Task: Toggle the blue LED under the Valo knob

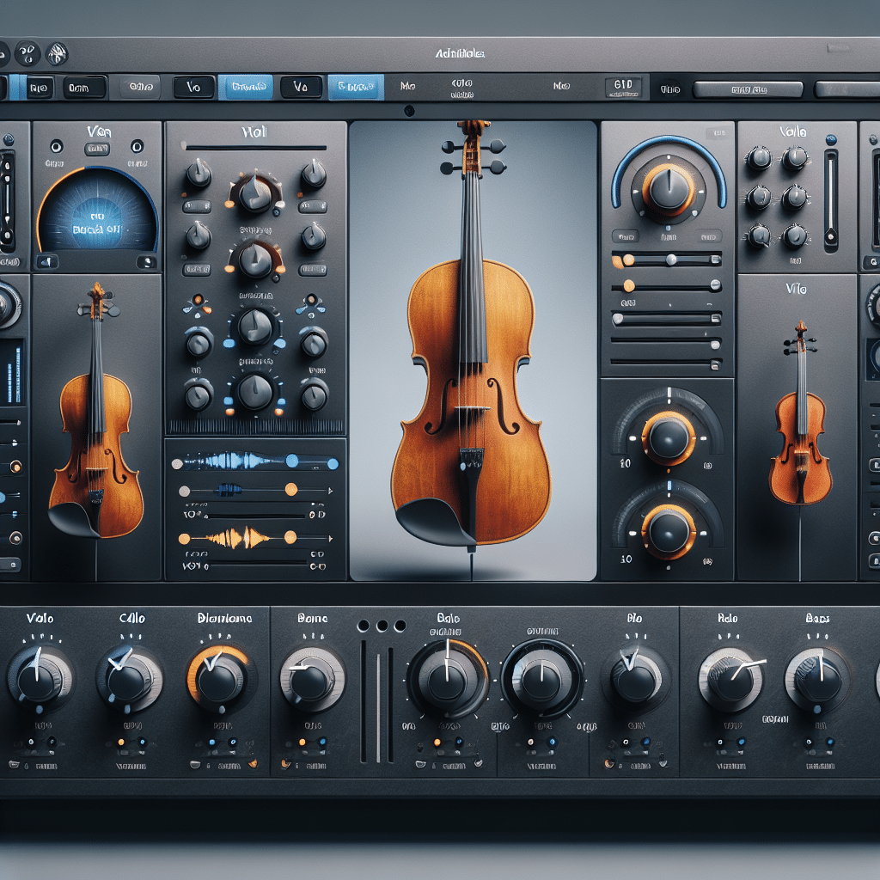Action: (51, 741)
